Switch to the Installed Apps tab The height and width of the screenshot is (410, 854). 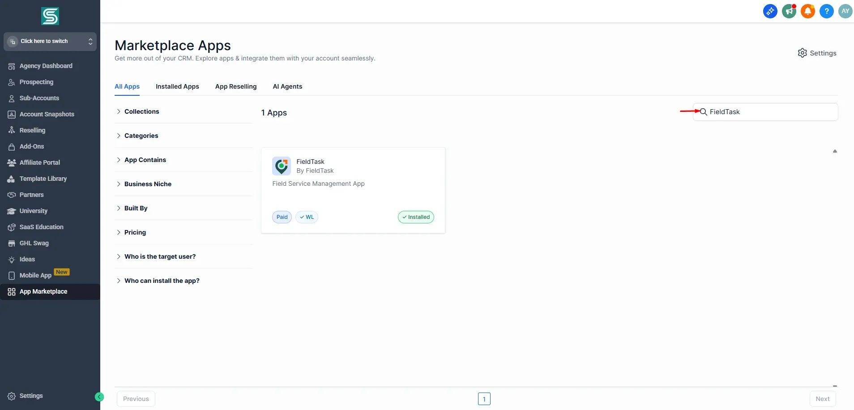pos(177,86)
